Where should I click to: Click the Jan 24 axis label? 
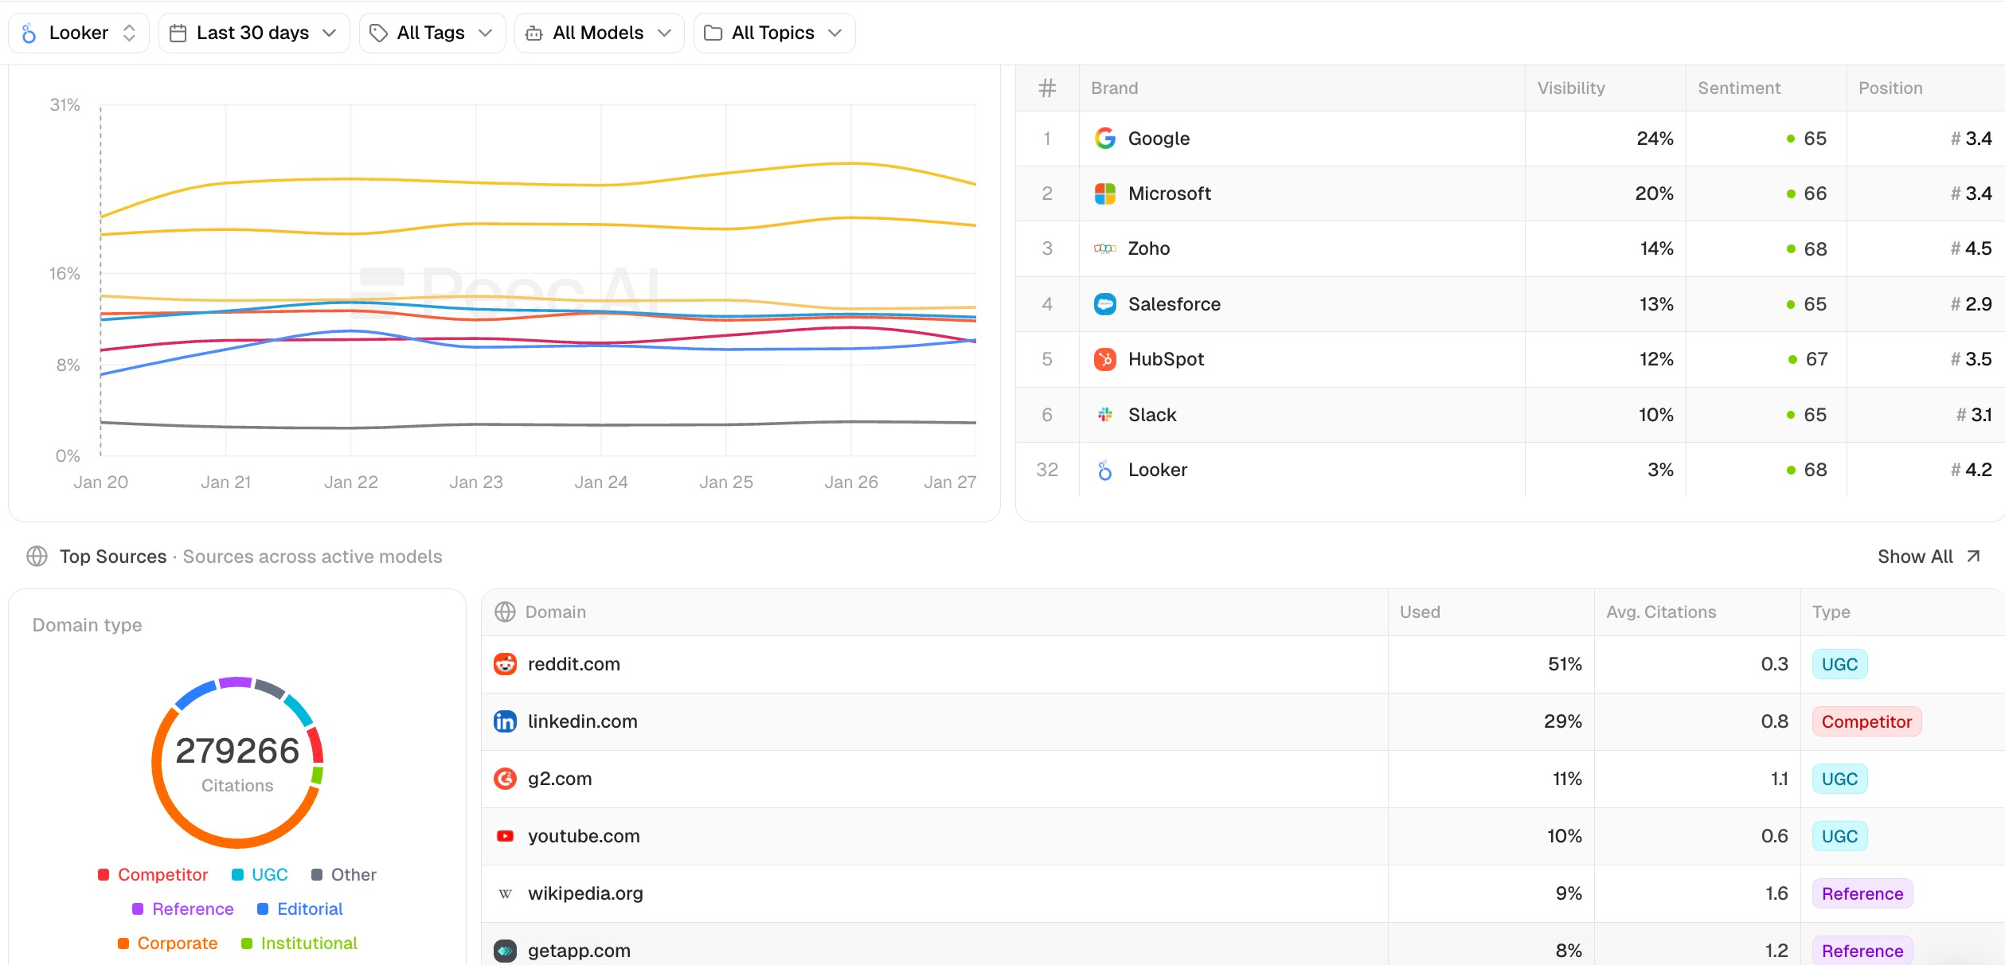pos(601,482)
